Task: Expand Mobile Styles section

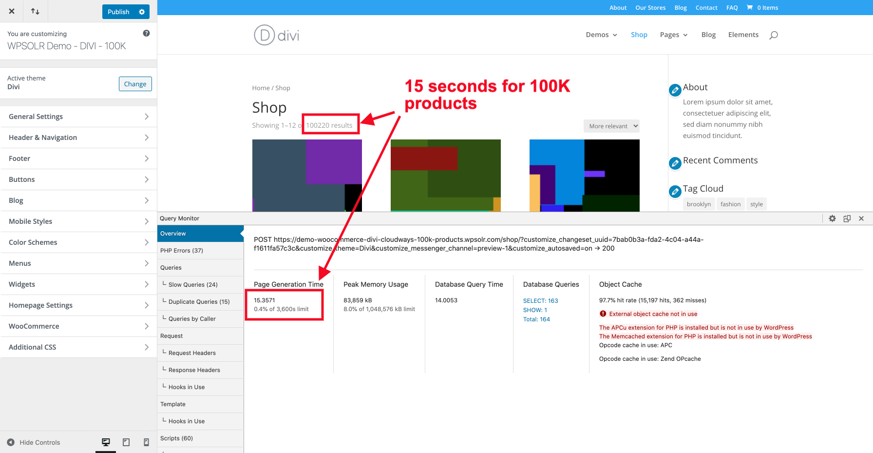Action: (78, 221)
